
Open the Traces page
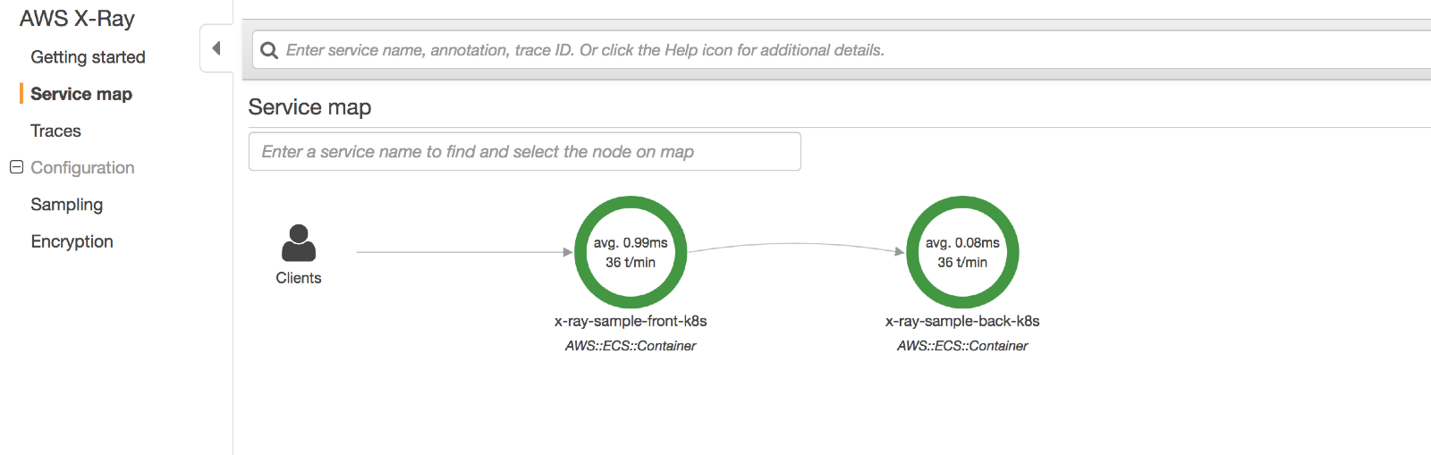55,131
